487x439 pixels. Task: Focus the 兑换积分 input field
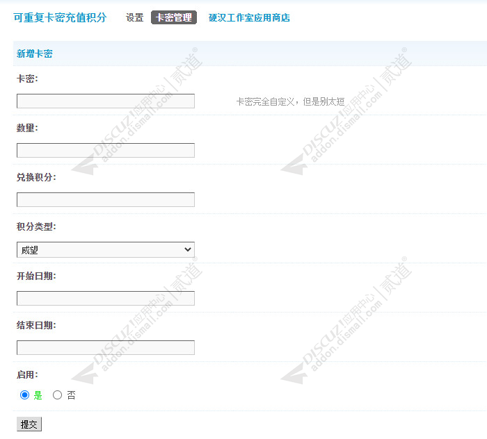106,199
